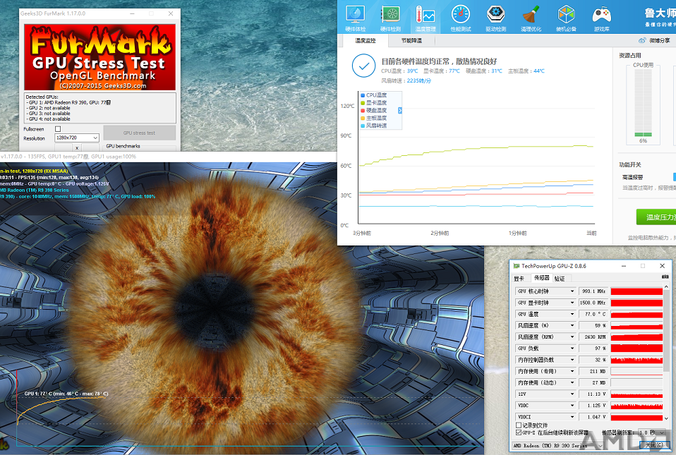This screenshot has width=676, height=455.
Task: Click the GPU 负载 red history graph
Action: coord(636,348)
